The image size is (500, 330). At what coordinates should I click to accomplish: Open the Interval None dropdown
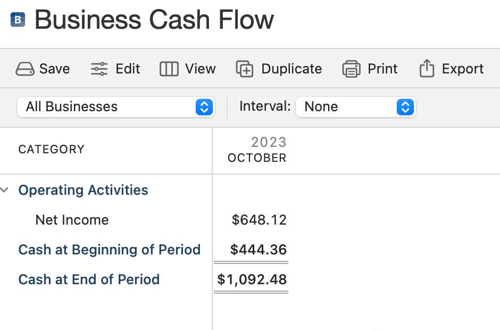coord(355,107)
